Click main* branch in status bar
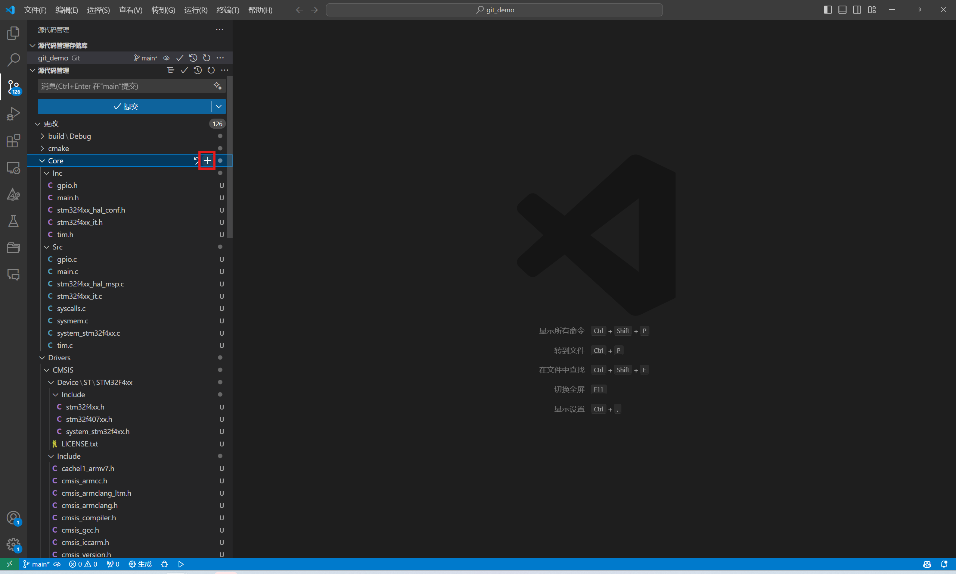Viewport: 956px width, 574px height. click(x=36, y=564)
